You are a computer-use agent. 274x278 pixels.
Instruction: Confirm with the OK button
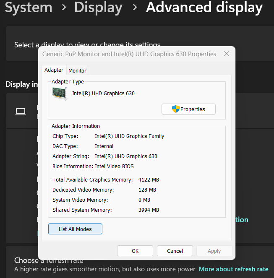coord(135,251)
